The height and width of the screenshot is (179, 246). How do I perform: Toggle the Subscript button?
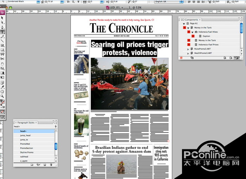[x=73, y=2]
